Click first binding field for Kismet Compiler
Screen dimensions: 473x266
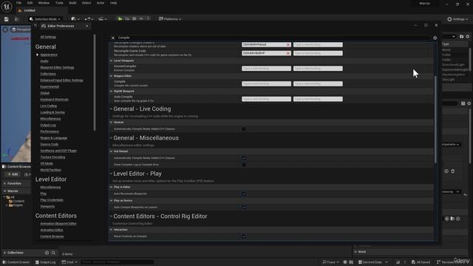click(266, 69)
